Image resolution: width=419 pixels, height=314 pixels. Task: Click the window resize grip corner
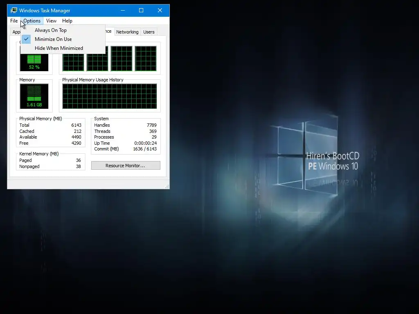[167, 186]
